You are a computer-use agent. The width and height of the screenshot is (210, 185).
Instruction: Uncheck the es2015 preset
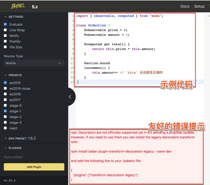coord(5,83)
